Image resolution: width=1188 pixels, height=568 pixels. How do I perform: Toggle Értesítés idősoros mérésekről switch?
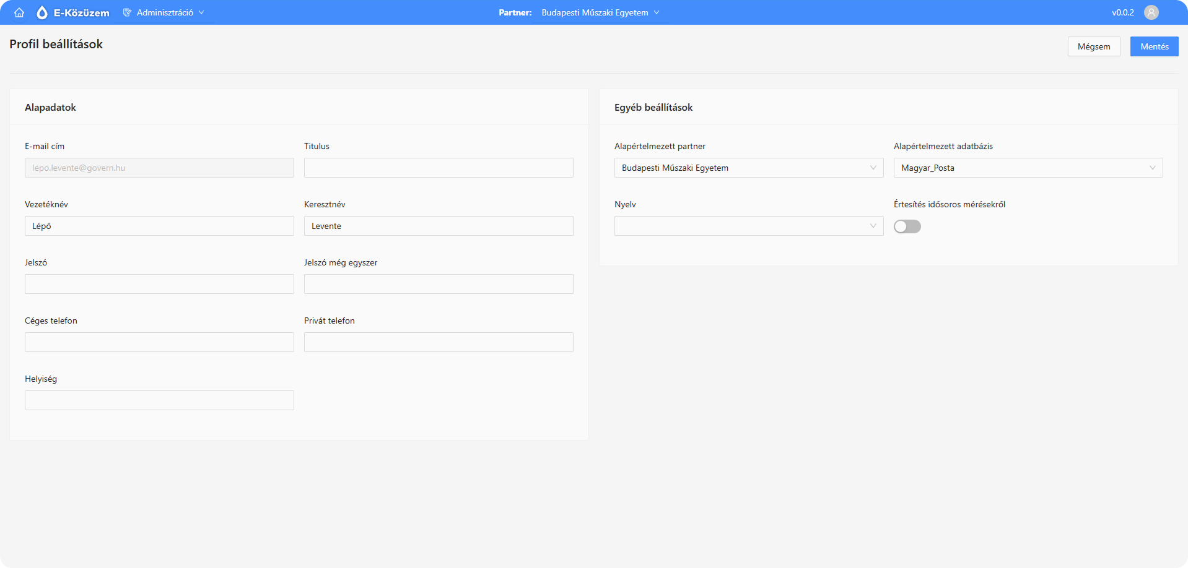907,226
